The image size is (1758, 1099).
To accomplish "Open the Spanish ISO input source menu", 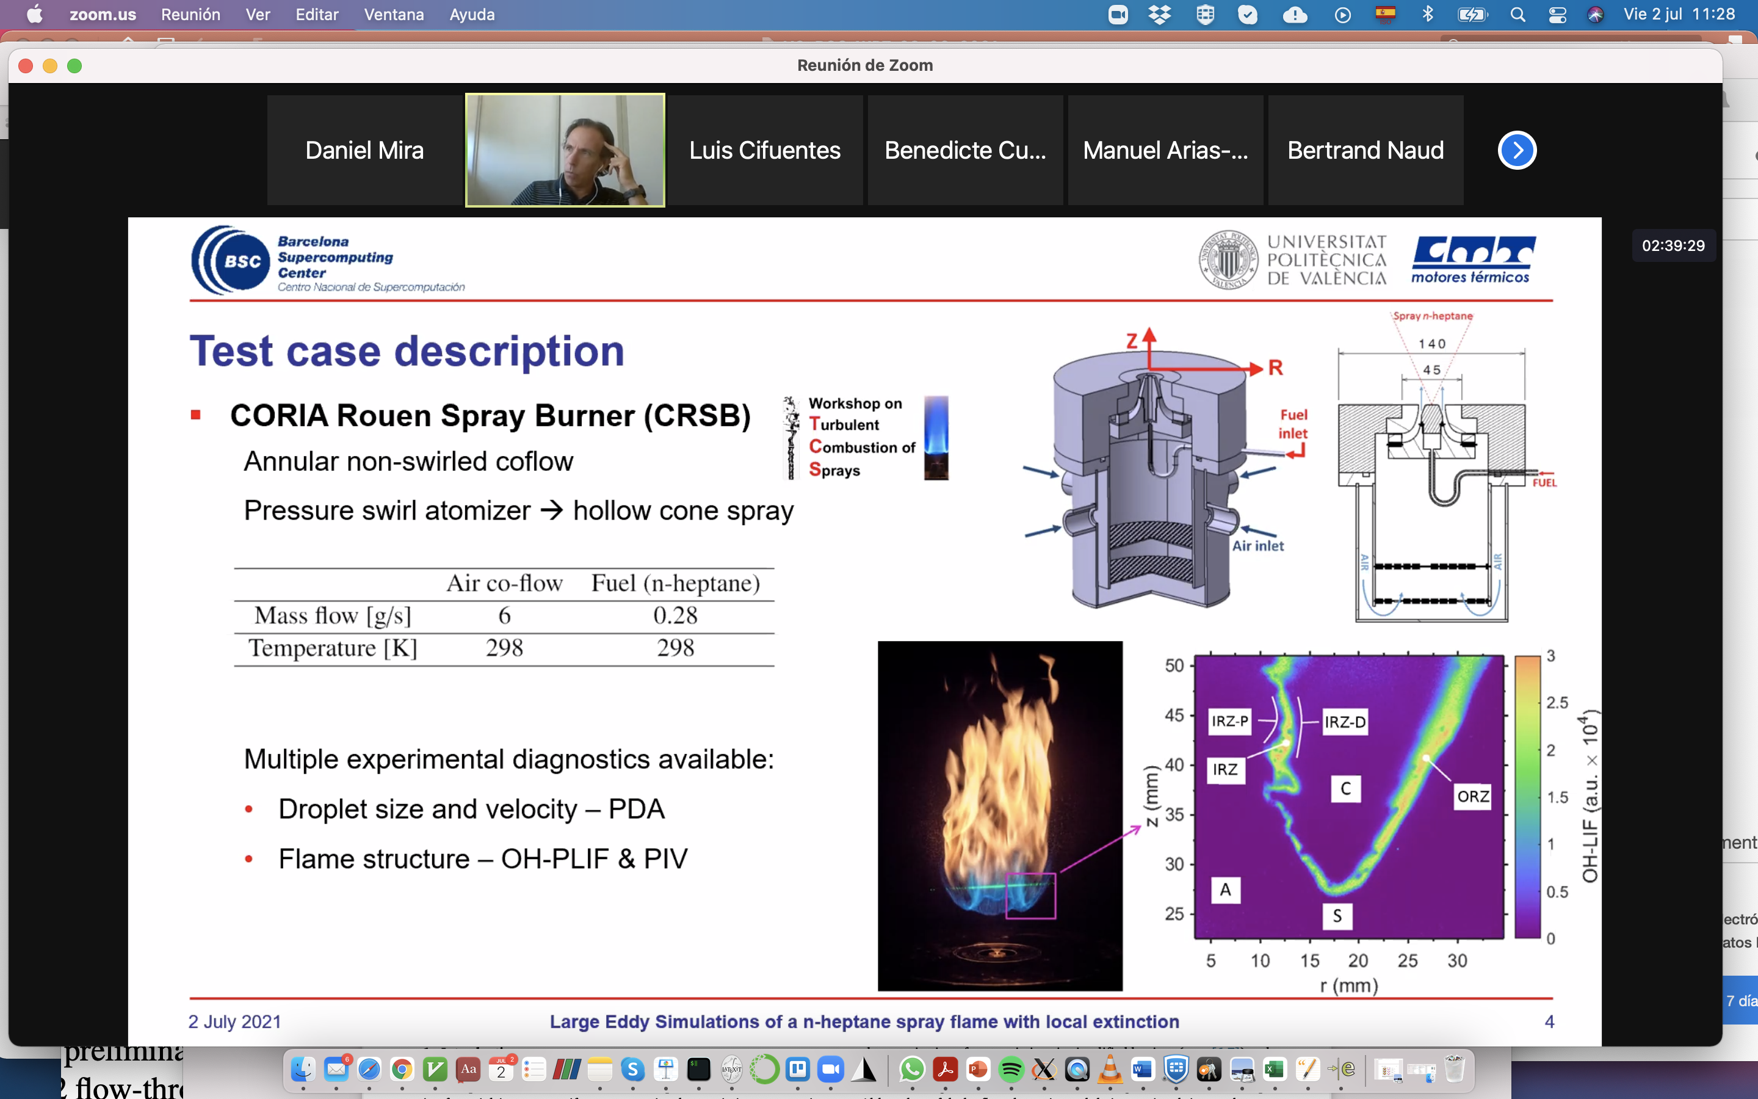I will tap(1386, 15).
